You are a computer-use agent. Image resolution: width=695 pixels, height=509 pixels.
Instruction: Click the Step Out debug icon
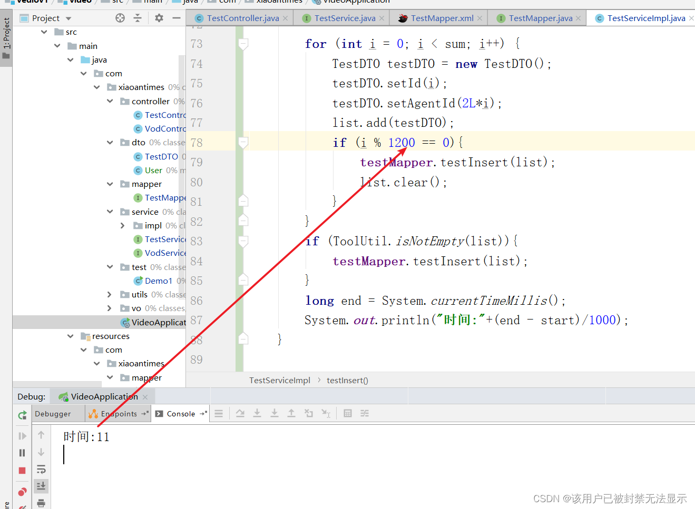point(291,414)
